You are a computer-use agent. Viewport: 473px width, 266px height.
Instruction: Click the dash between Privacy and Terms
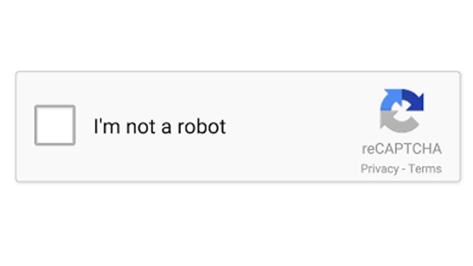point(403,169)
